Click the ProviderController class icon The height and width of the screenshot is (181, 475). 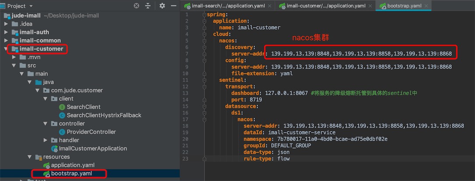pos(62,132)
